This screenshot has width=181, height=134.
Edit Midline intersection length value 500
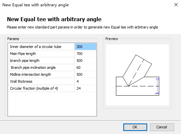(x=85, y=74)
